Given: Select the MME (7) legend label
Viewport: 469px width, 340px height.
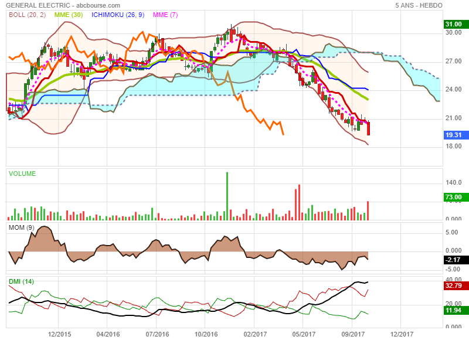Looking at the screenshot, I should click(x=165, y=15).
